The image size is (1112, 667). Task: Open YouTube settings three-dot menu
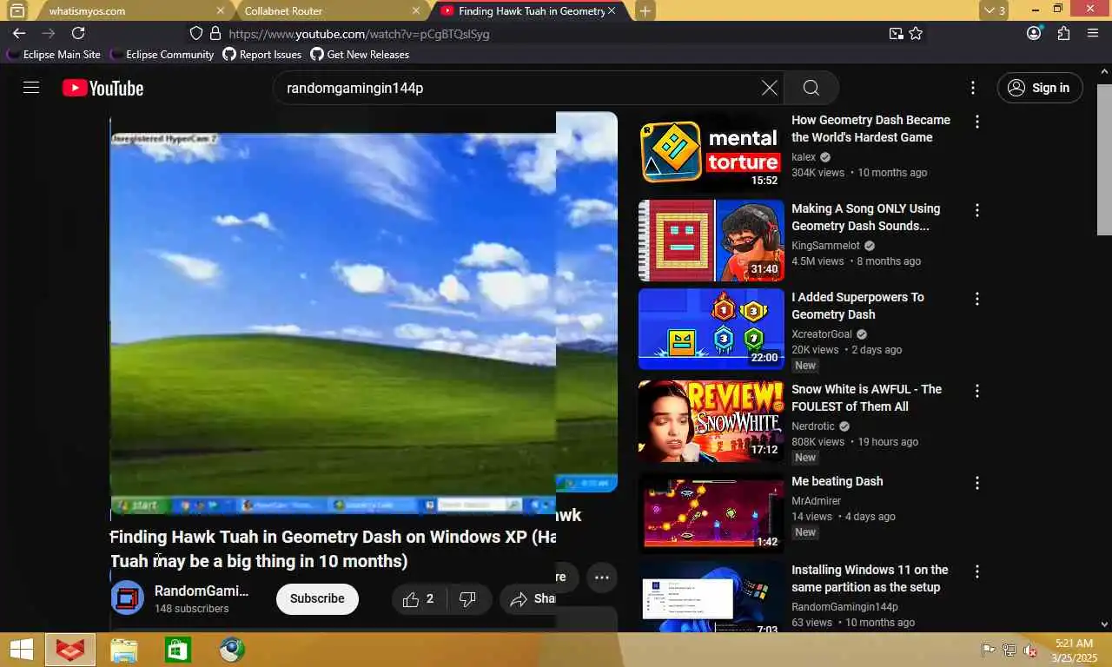coord(973,88)
